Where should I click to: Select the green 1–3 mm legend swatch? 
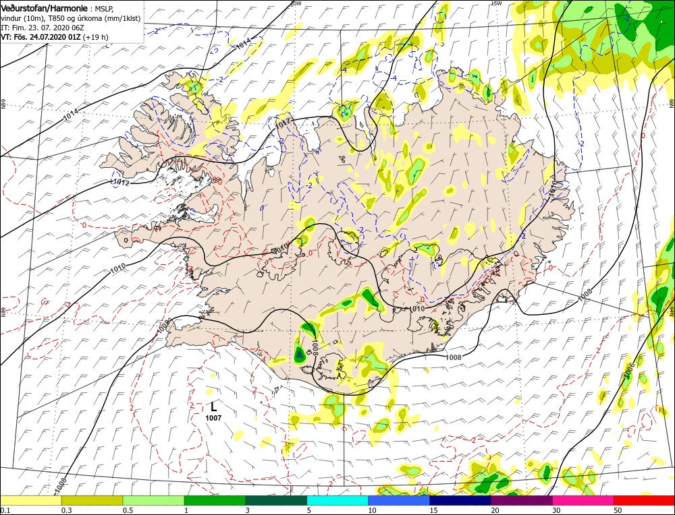215,500
